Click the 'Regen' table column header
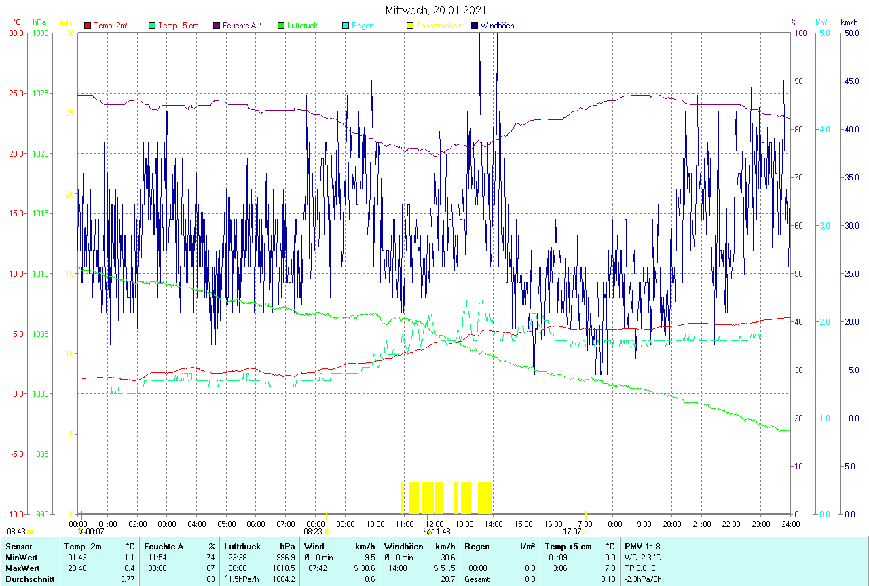This screenshot has width=869, height=586. click(477, 546)
